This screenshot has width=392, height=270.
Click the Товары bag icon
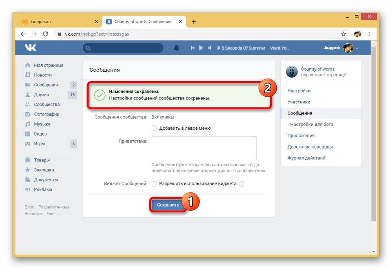(x=27, y=160)
